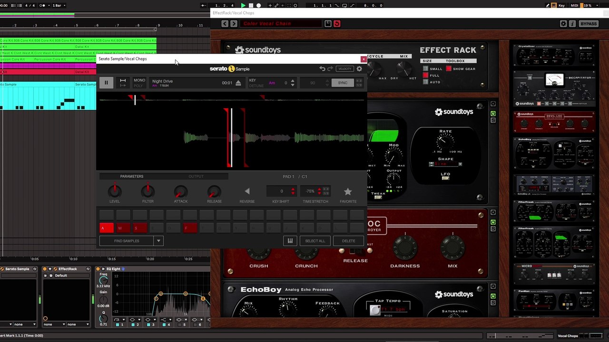Viewport: 609px width, 342px height.
Task: Open the Parameters tab
Action: coord(132,176)
